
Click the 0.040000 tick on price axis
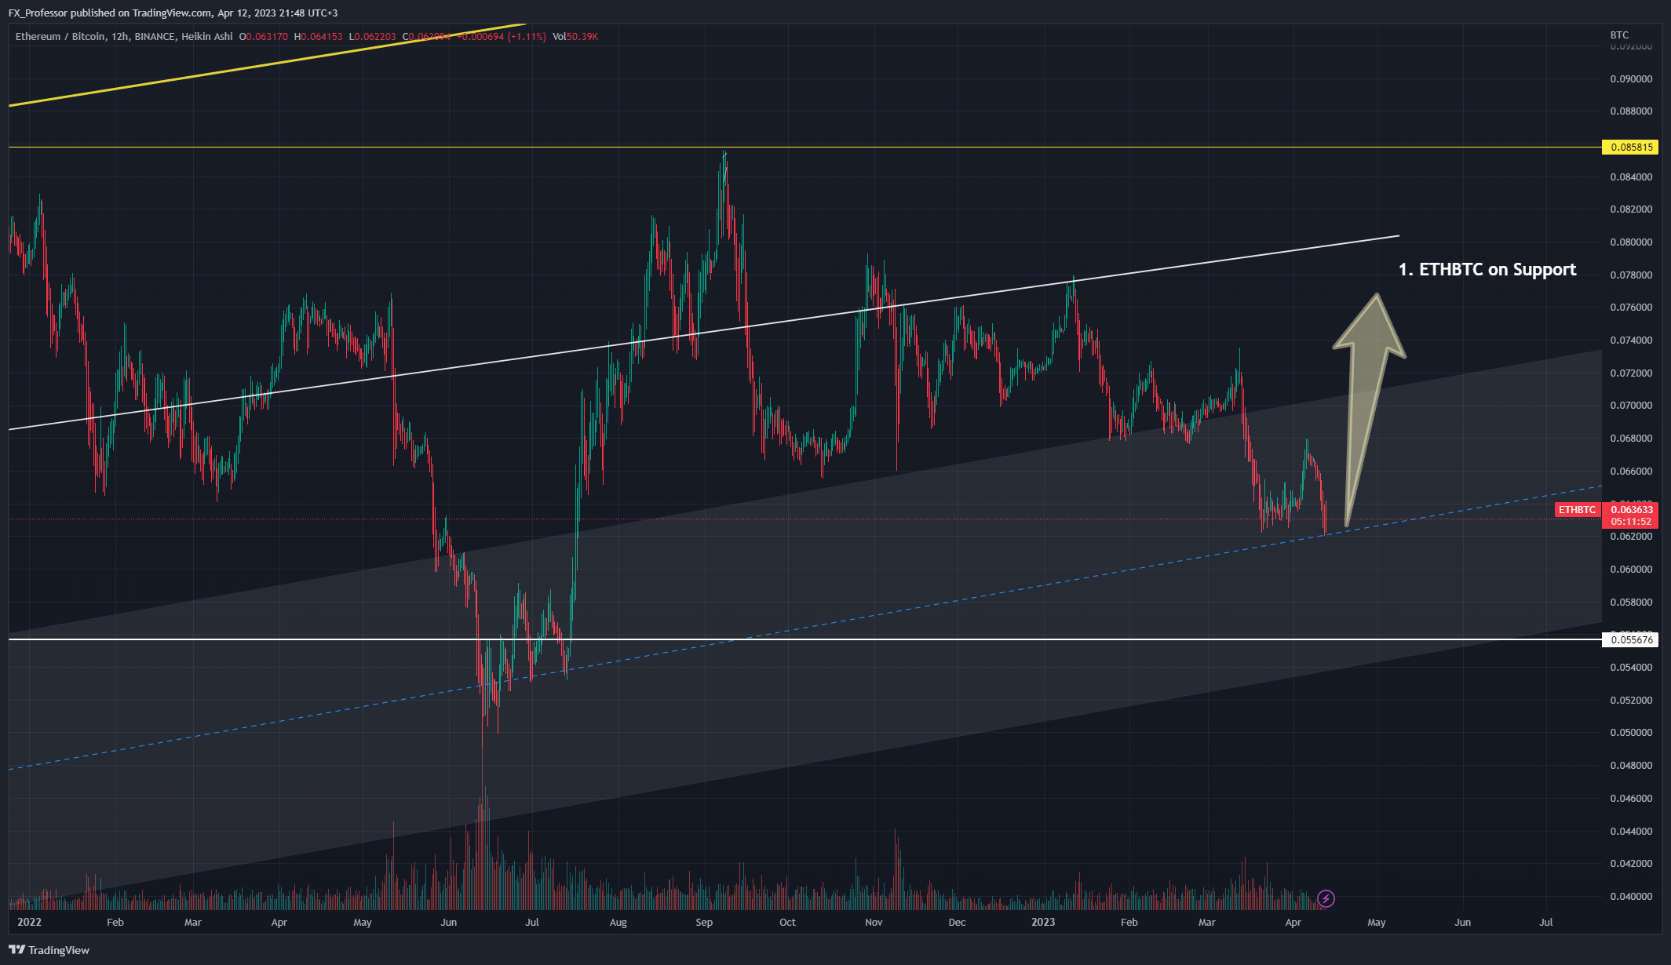(x=1631, y=896)
